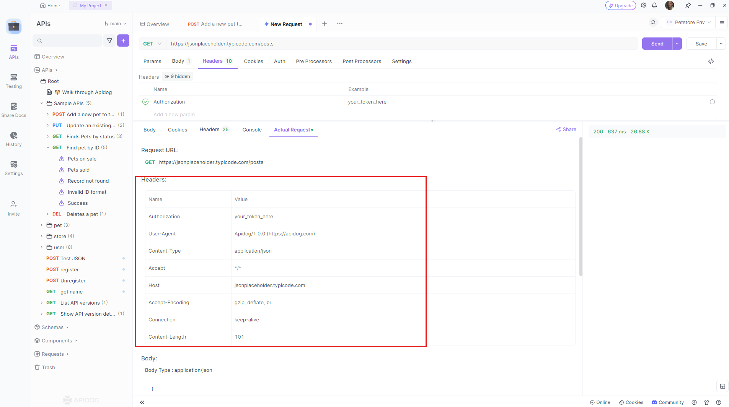Open the settings gear in title bar
This screenshot has height=407, width=729.
tap(644, 5)
